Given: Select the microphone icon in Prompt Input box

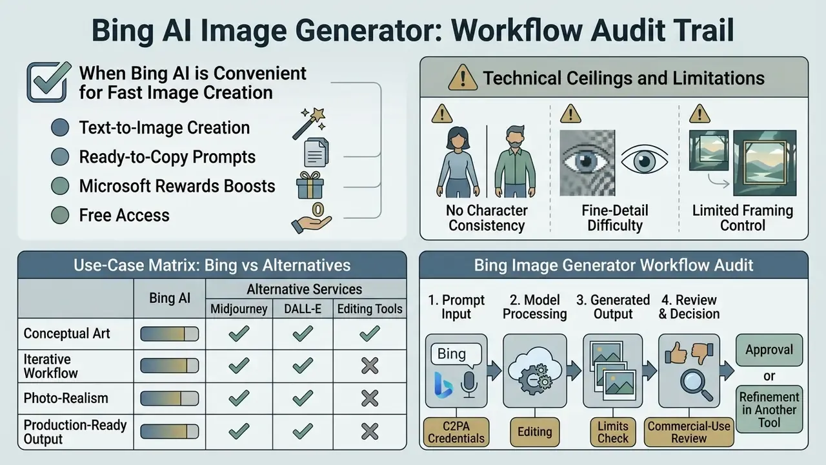Looking at the screenshot, I should pyautogui.click(x=469, y=384).
